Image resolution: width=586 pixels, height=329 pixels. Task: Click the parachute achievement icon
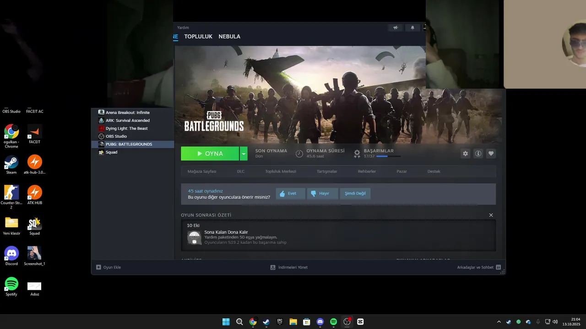(195, 238)
